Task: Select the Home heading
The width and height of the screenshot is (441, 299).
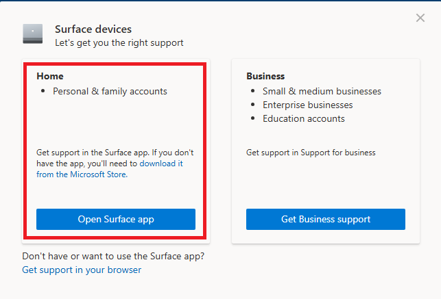Action: pyautogui.click(x=49, y=76)
